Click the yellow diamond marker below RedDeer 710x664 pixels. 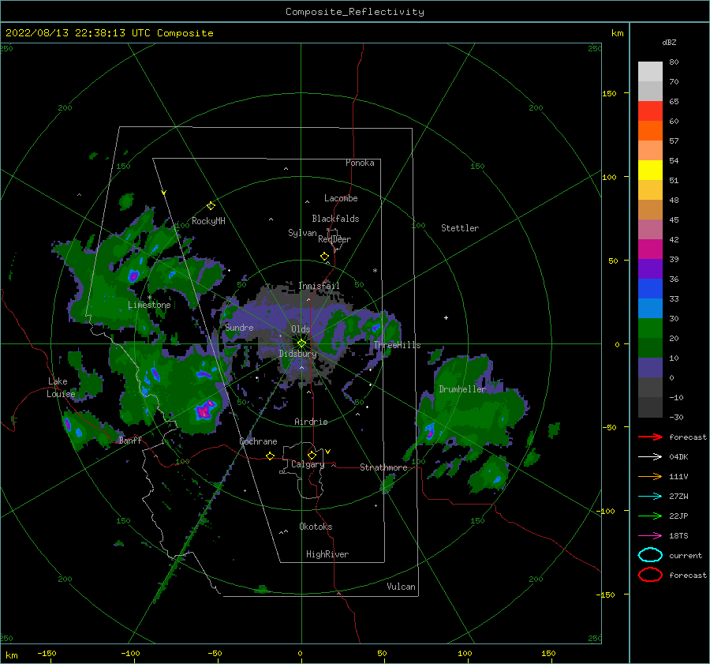click(x=324, y=257)
